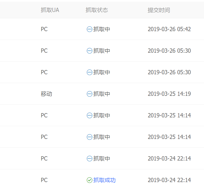Image resolution: width=204 pixels, height=189 pixels.
Task: Click the in-progress icon beside 2019-03-24 22:14
Action: click(89, 159)
